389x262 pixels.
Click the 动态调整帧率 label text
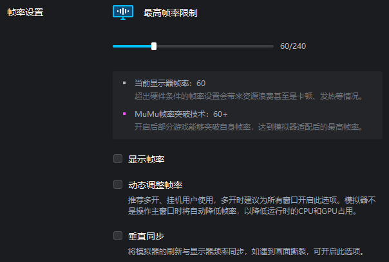[x=155, y=185]
